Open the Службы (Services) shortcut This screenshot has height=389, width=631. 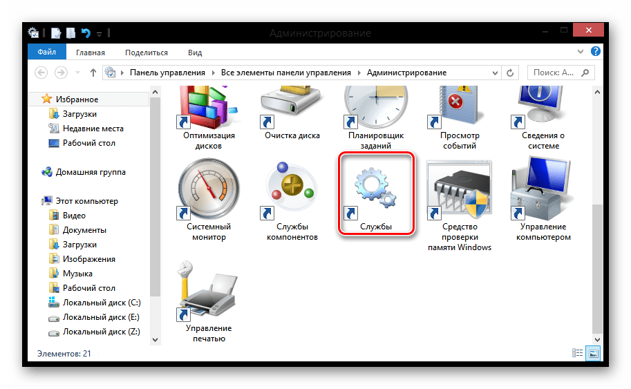tap(375, 196)
